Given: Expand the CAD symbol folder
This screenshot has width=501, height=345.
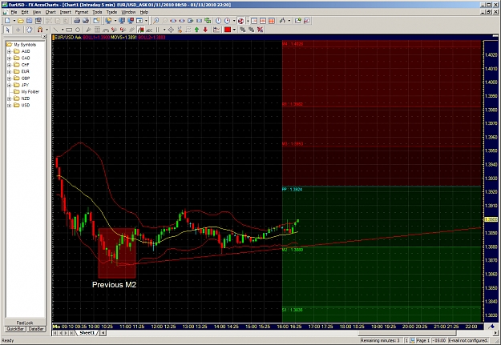Looking at the screenshot, I should click(x=10, y=58).
